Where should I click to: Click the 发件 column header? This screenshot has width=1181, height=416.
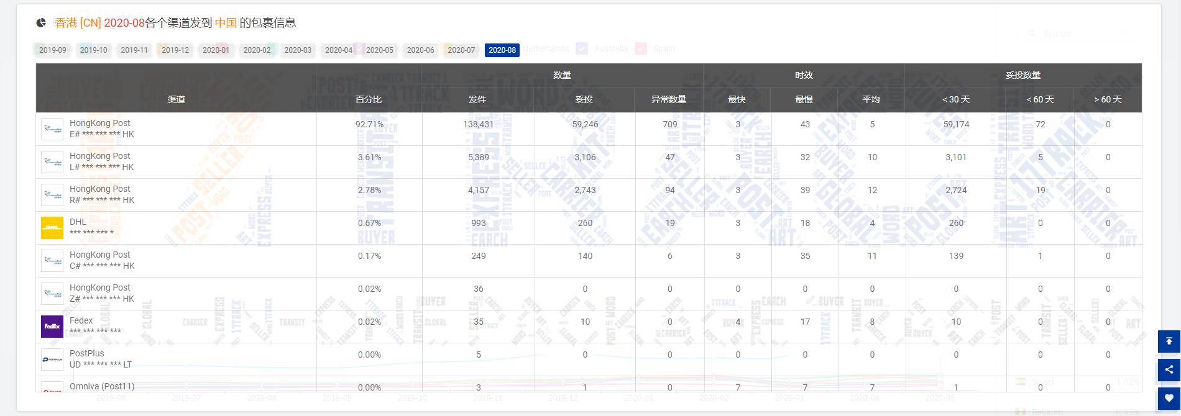pos(477,99)
